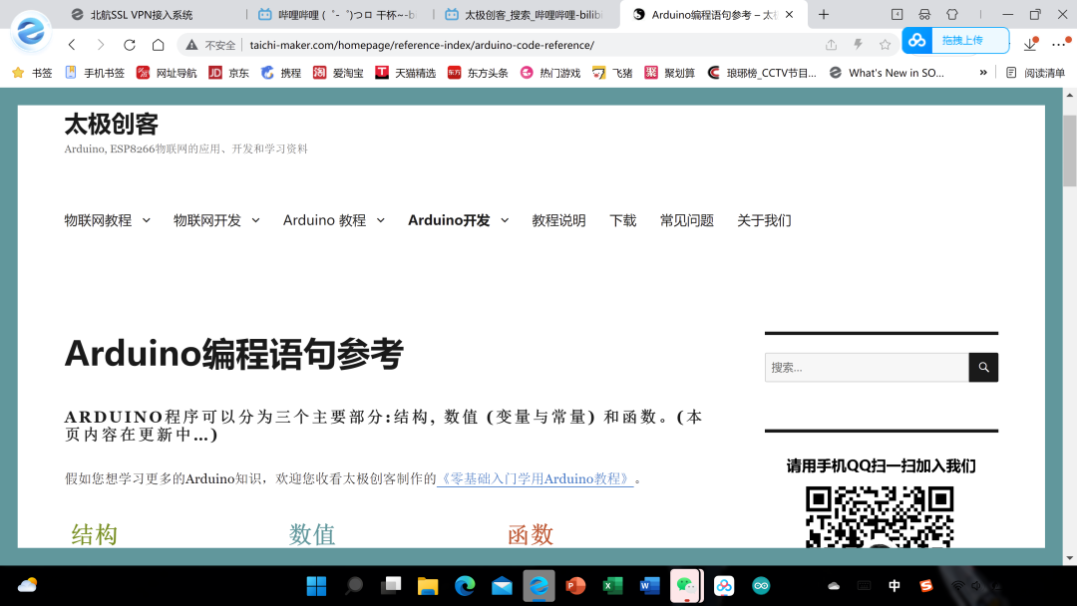Switch to 哔哩哔哩 干杯 tab
1077x606 pixels.
[x=338, y=14]
